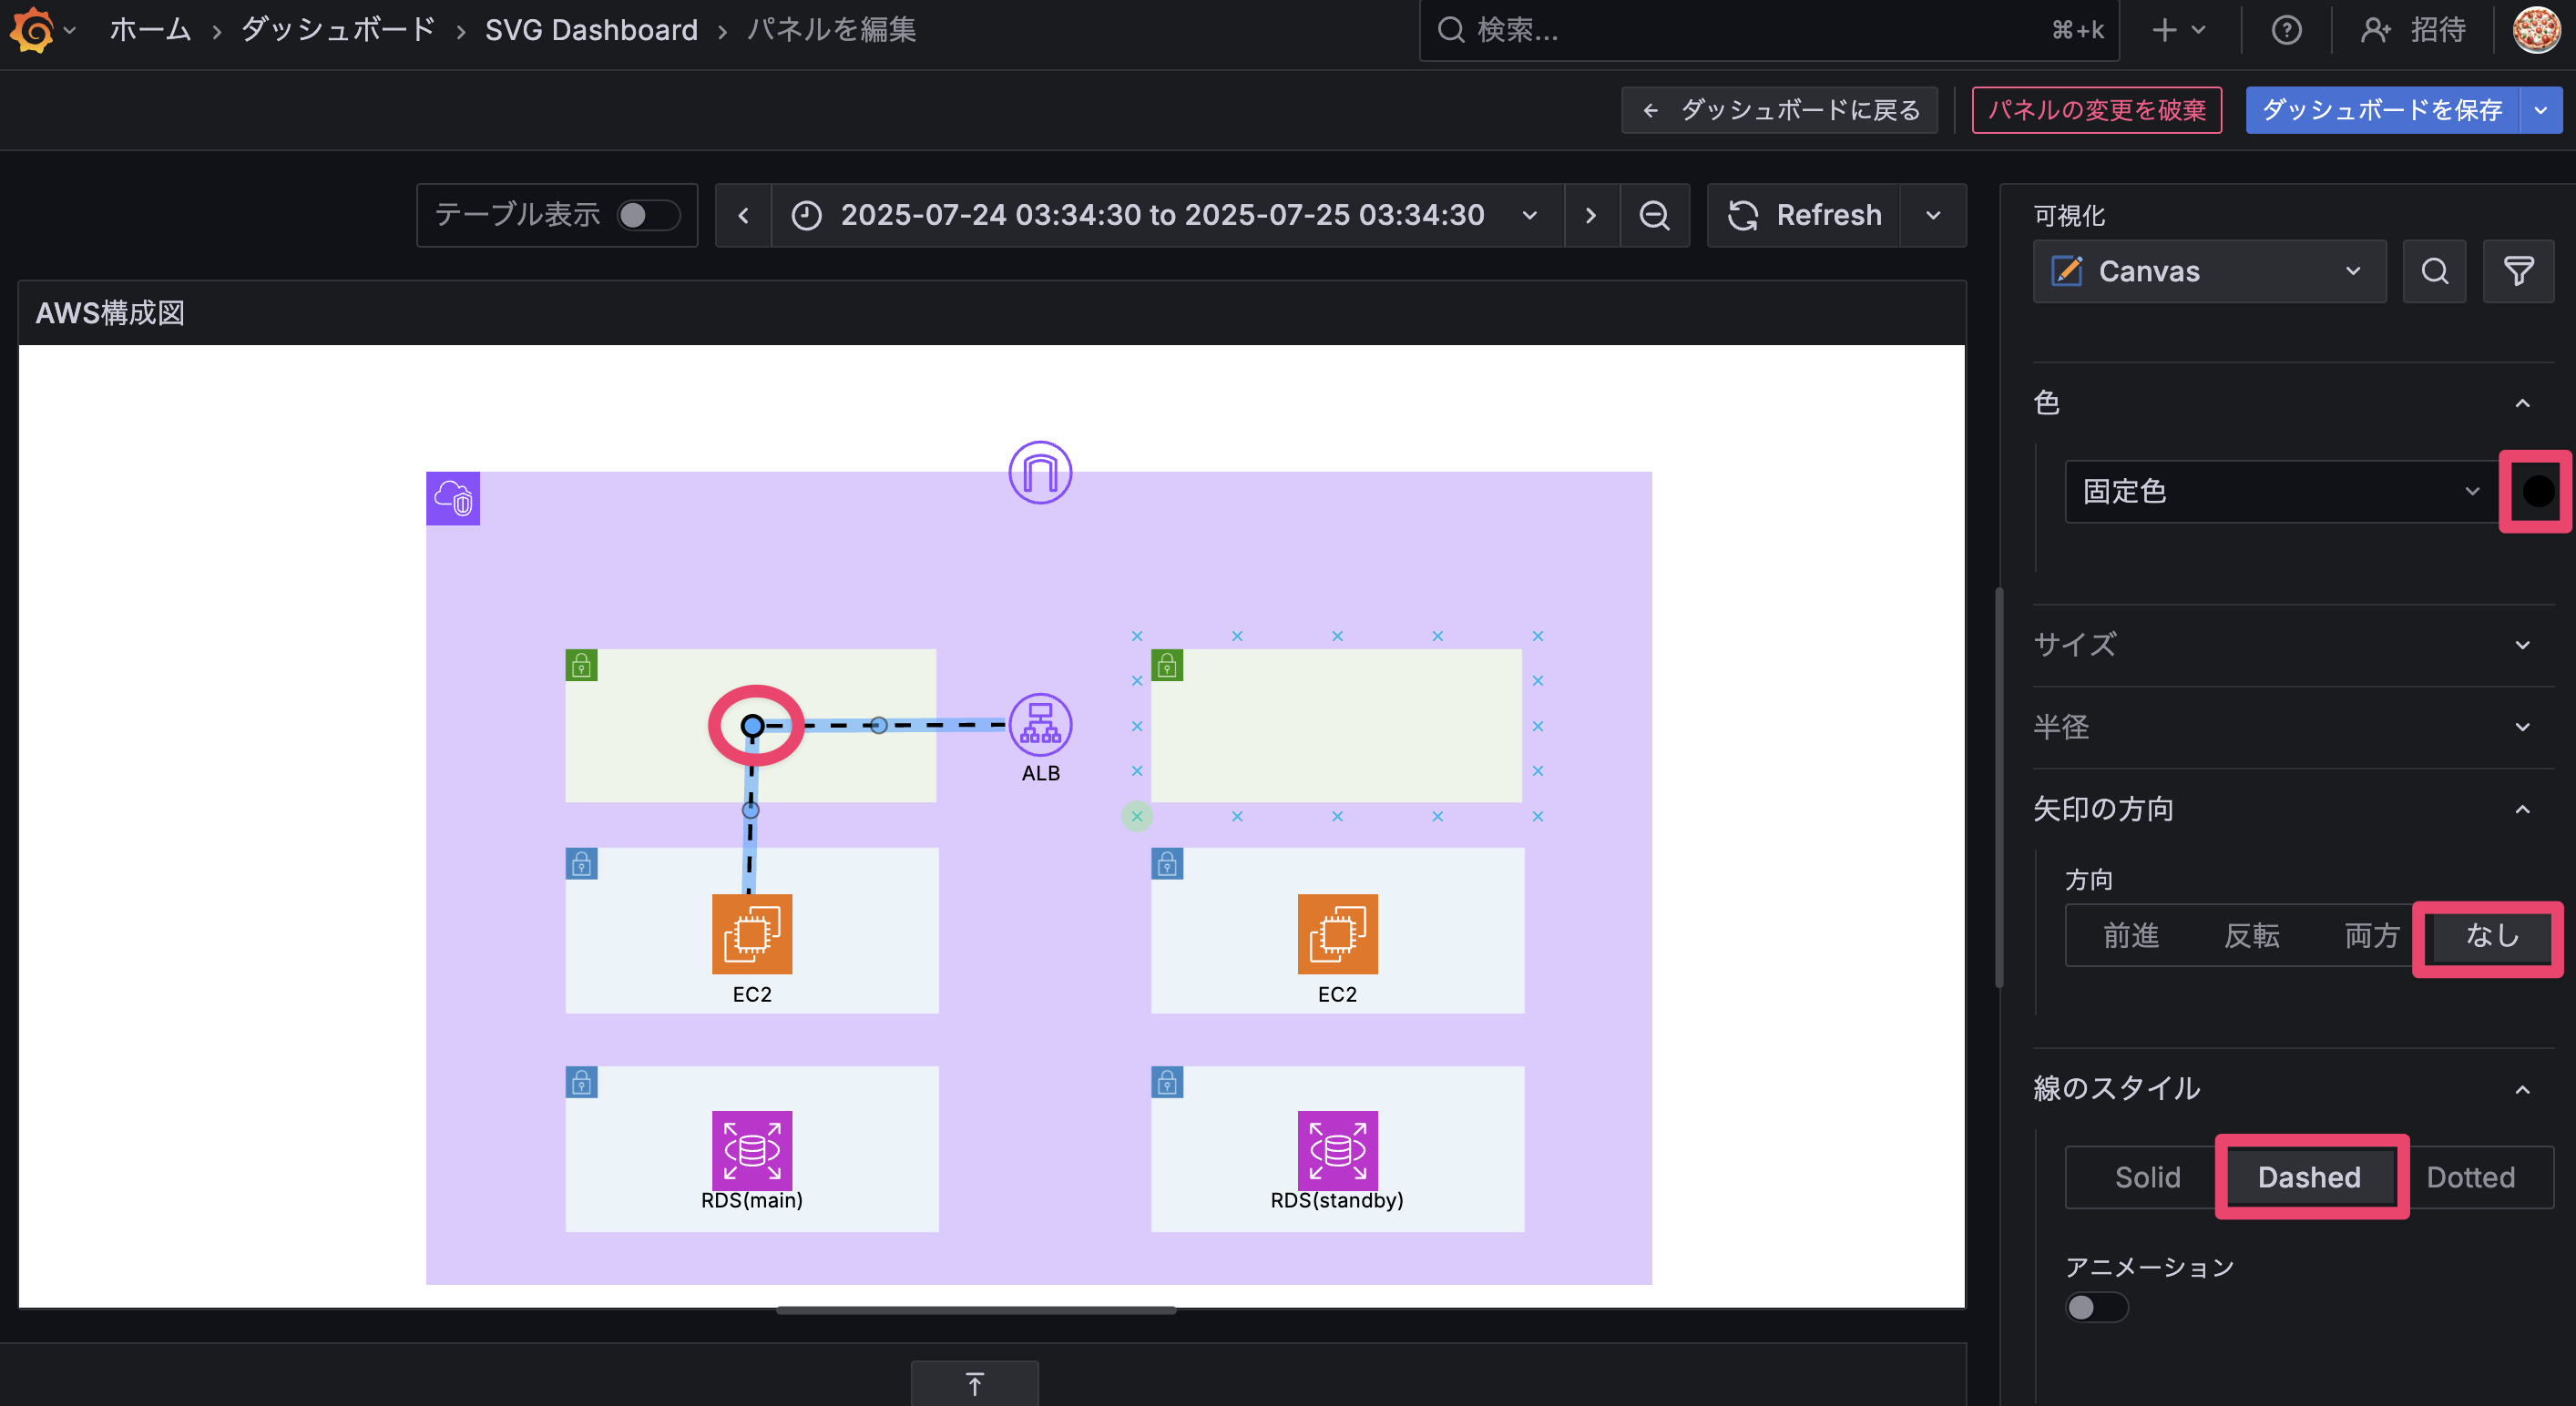Click the black connection anchor on left subnet
Screen dimensions: 2576x1406
753,726
